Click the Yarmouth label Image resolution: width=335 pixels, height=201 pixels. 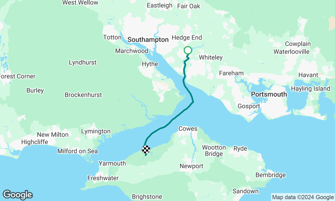point(112,164)
